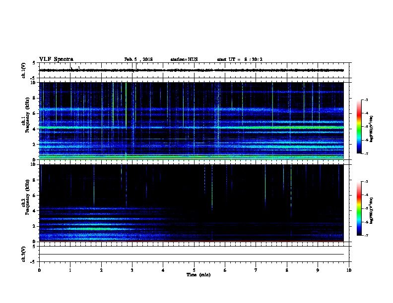
Task: Click the "Time (min)" x-axis label
Action: (198, 275)
